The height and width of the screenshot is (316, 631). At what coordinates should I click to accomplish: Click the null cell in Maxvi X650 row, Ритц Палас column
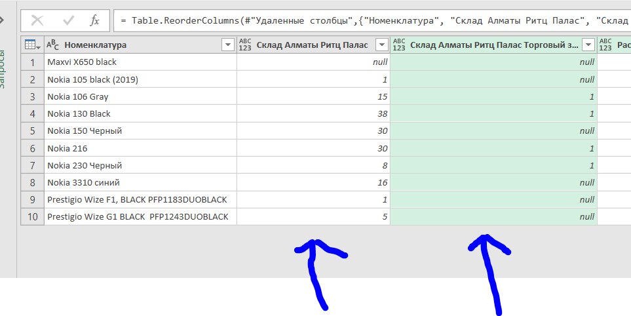(x=313, y=62)
